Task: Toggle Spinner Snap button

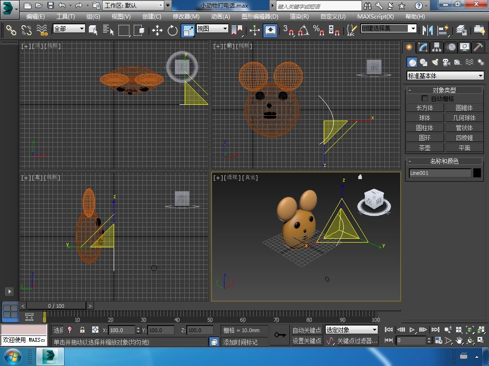Action: point(334,30)
